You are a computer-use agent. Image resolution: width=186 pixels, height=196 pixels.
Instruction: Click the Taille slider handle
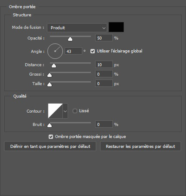tap(50, 85)
